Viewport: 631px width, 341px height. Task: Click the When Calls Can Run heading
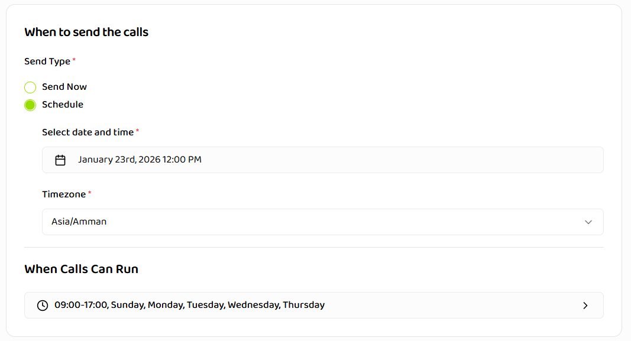click(x=81, y=269)
